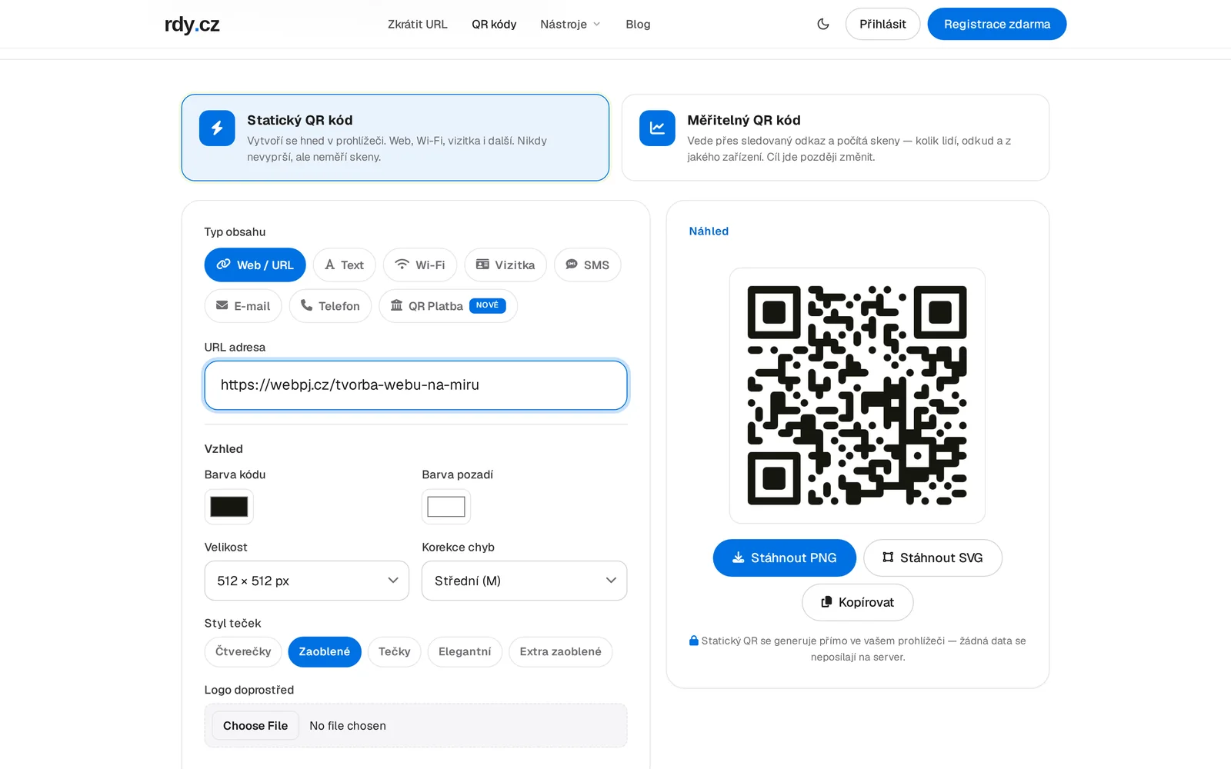This screenshot has height=769, width=1231.
Task: Open the Korekce chyb dropdown
Action: [524, 581]
